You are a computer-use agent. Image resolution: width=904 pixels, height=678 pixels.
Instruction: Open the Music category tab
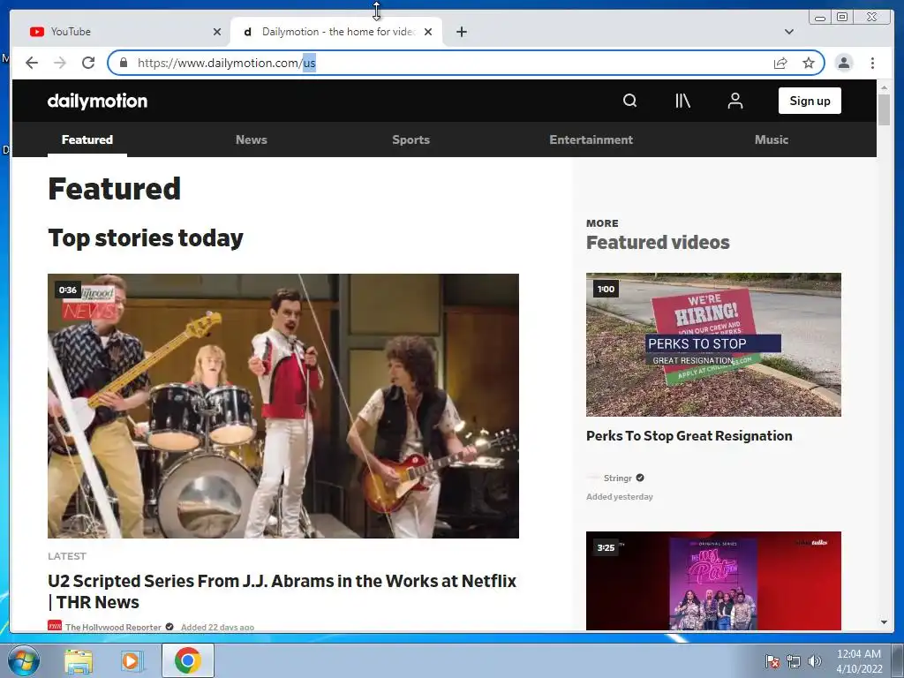point(772,139)
